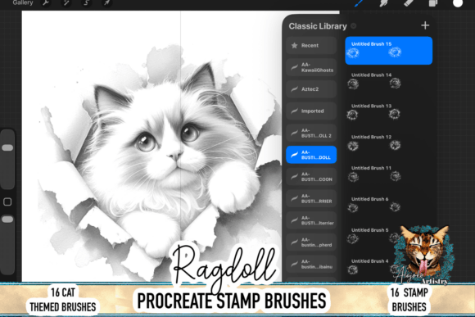
Task: Open the AA-KawaiiGhosts brush set
Action: tap(311, 67)
